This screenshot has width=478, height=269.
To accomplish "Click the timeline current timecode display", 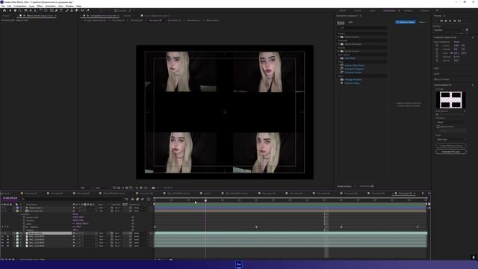I will [10, 198].
